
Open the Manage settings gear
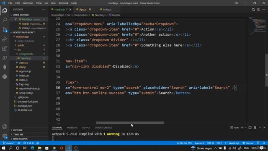tap(5, 136)
